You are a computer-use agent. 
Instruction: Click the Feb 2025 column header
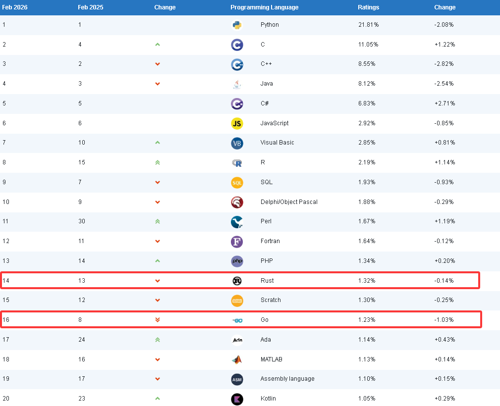point(91,7)
